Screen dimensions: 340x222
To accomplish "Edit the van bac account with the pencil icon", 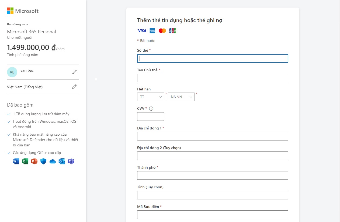I will [x=74, y=72].
